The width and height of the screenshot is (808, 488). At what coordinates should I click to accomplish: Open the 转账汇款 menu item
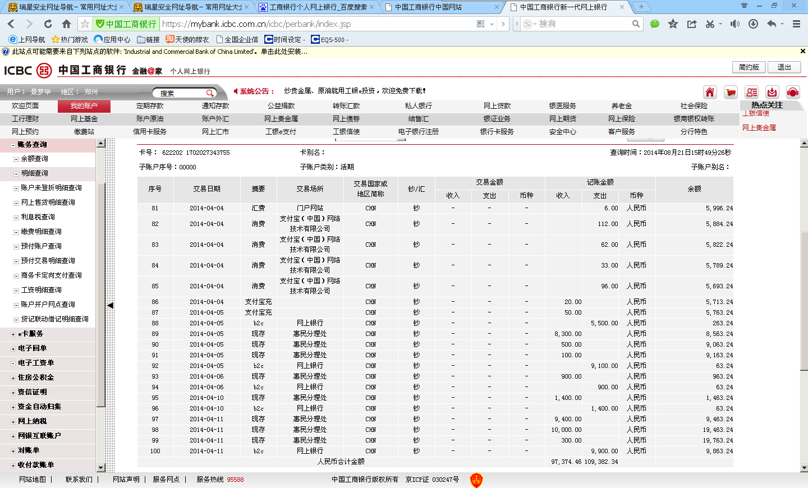[x=346, y=106]
